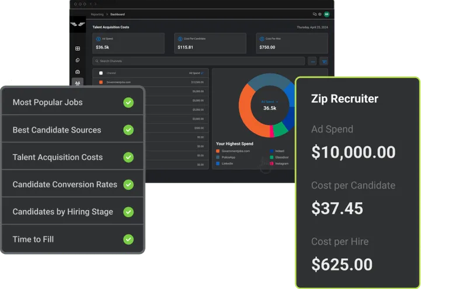Click the gray-blue PoliceApp legend swatch

218,157
